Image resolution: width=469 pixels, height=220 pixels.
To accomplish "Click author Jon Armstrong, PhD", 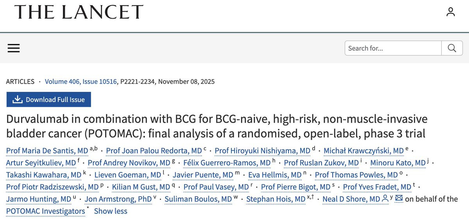I will (118, 199).
